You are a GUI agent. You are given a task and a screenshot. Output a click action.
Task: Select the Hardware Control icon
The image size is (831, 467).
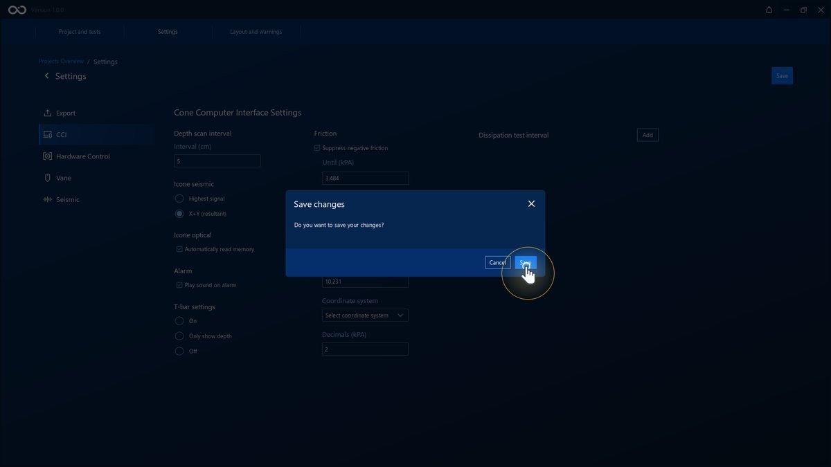[x=48, y=156]
